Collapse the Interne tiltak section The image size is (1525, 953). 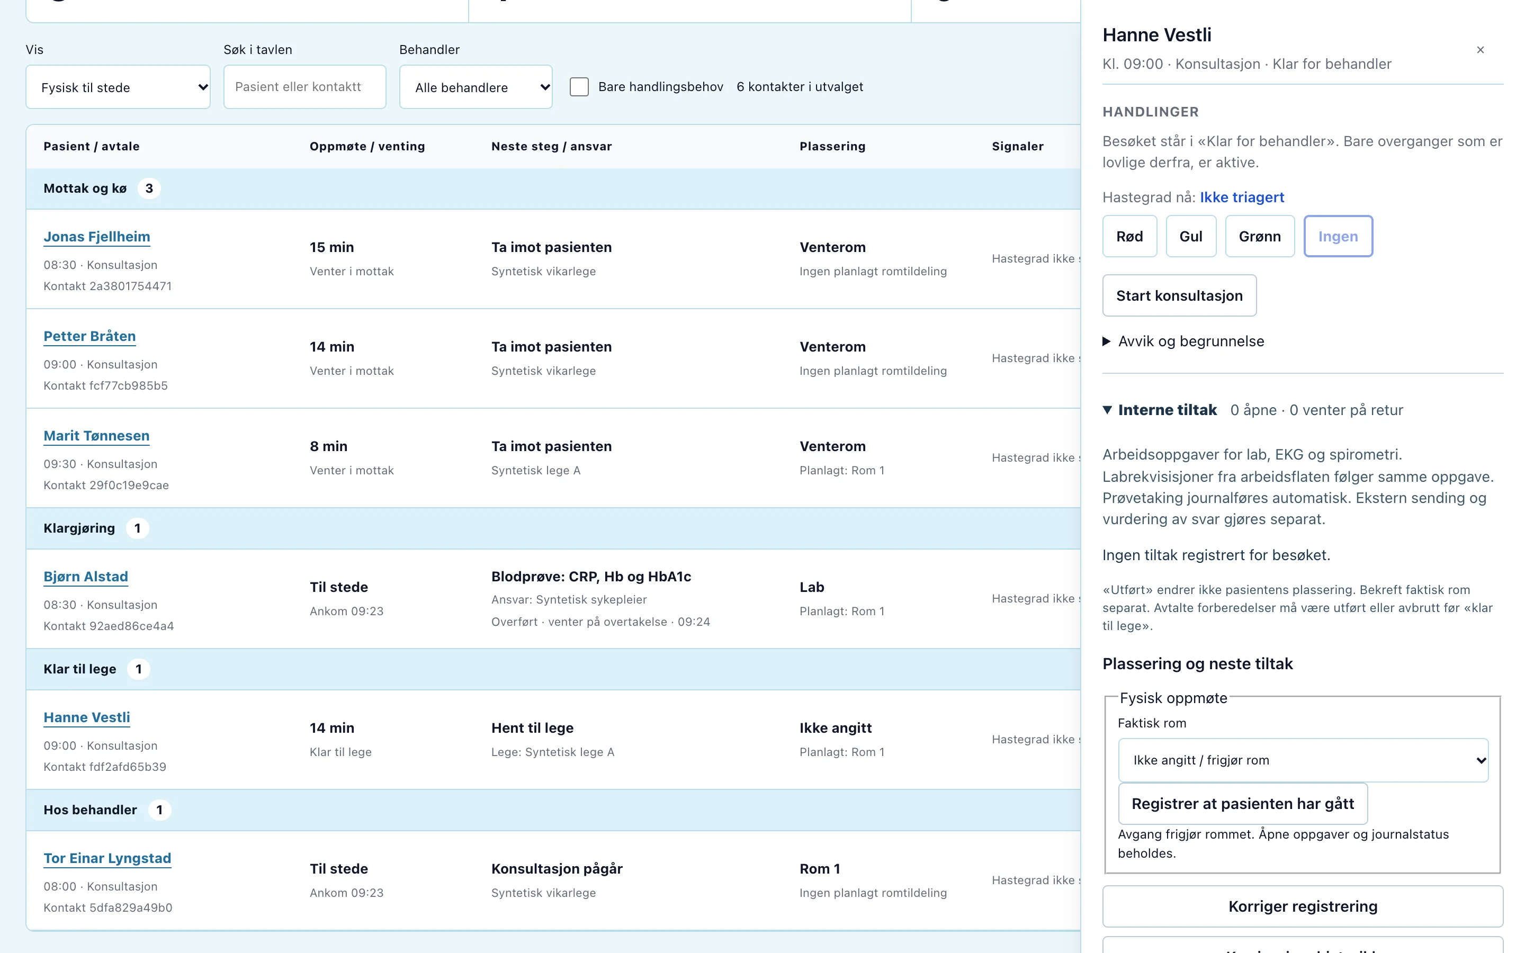(x=1160, y=410)
